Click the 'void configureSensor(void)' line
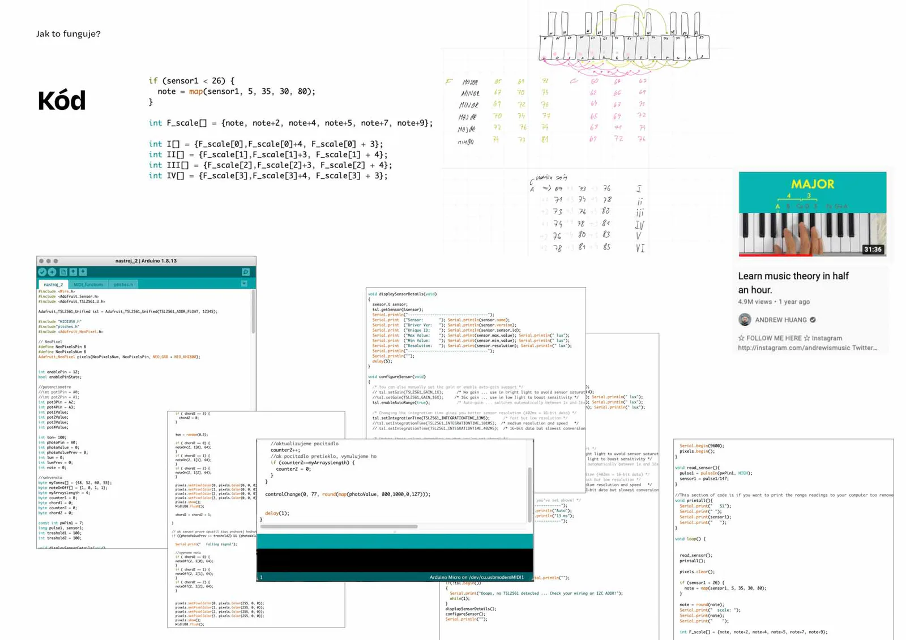906x640 pixels. 396,376
